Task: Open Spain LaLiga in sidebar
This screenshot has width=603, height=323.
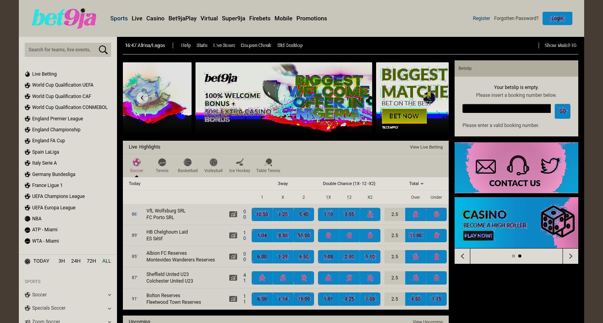Action: pos(46,152)
